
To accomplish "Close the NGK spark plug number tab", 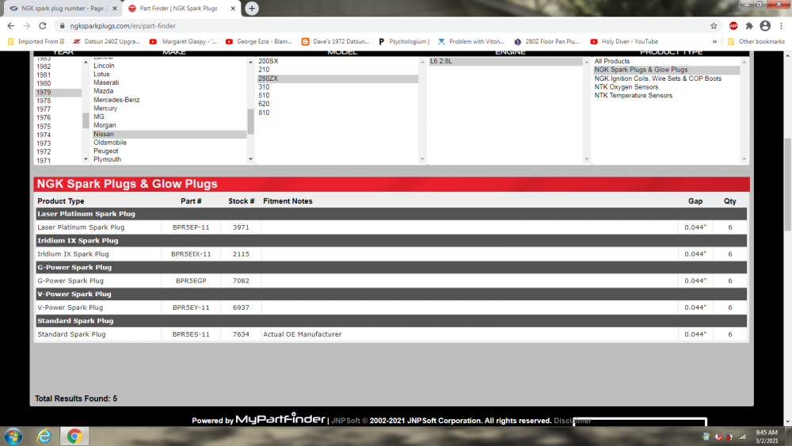I will [115, 8].
